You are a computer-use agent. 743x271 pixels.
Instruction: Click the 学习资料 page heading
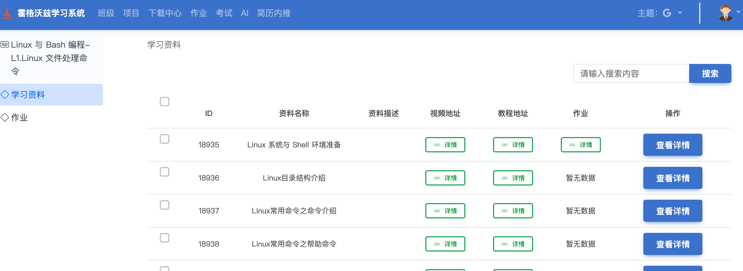164,44
